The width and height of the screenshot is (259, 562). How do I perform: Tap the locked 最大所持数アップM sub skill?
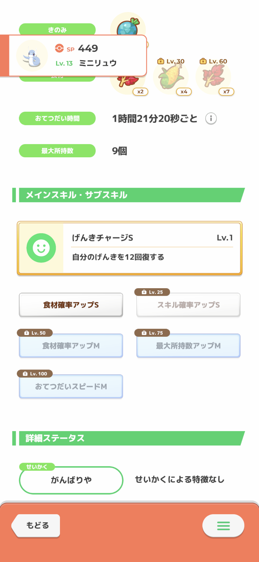[188, 346]
